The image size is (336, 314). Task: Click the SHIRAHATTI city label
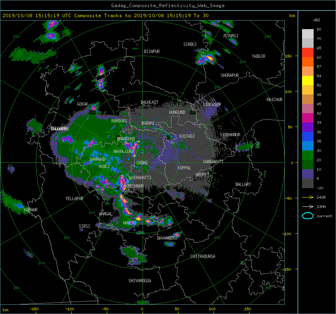(140, 178)
